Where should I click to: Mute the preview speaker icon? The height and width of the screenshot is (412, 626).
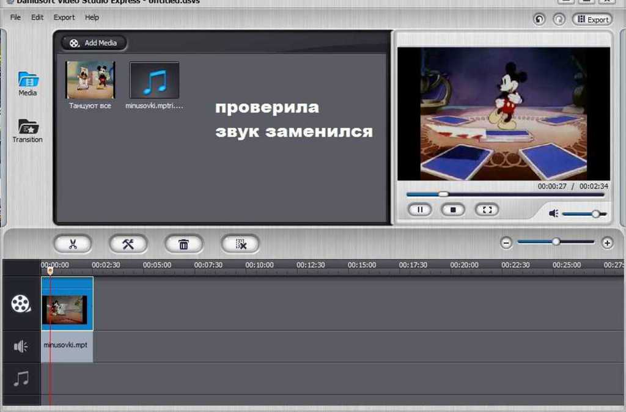pyautogui.click(x=553, y=213)
